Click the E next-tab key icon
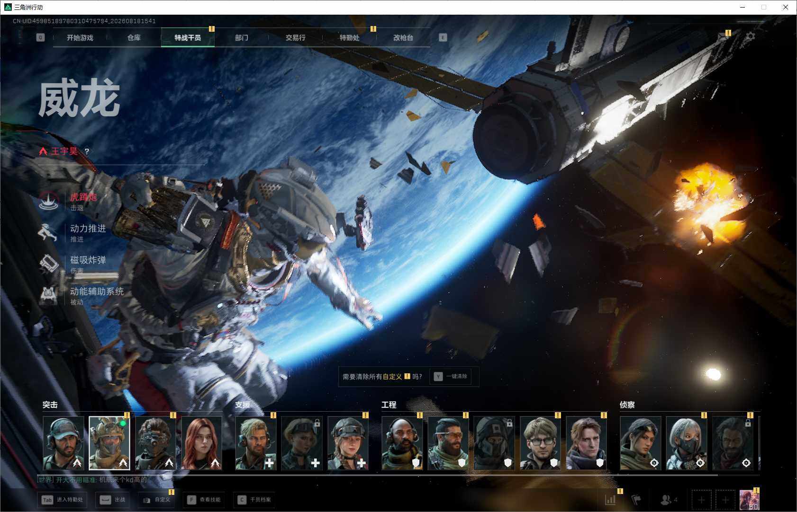The image size is (797, 512). point(443,37)
